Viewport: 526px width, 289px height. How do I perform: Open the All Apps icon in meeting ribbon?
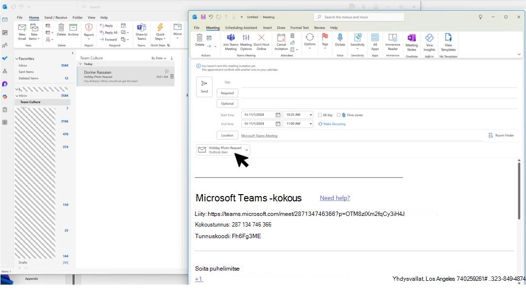click(x=375, y=42)
